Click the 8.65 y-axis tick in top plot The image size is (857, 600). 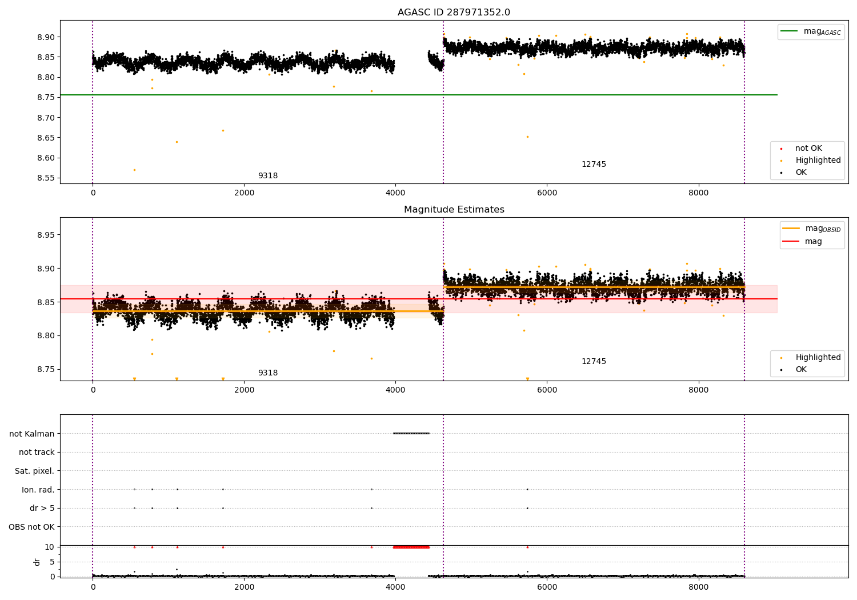tap(46, 138)
